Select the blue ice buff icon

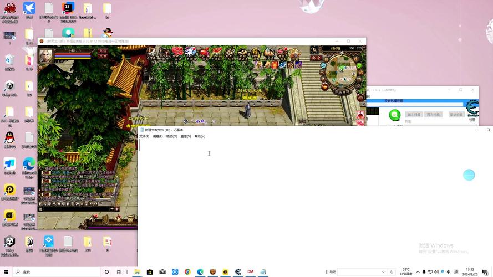click(283, 65)
